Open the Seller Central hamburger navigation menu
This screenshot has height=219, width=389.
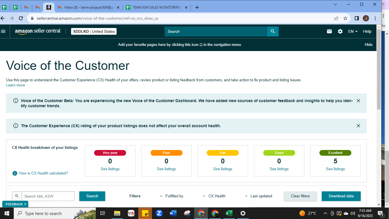pos(3,31)
